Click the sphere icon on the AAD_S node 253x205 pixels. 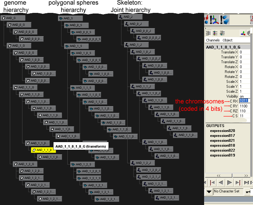pos(61,18)
